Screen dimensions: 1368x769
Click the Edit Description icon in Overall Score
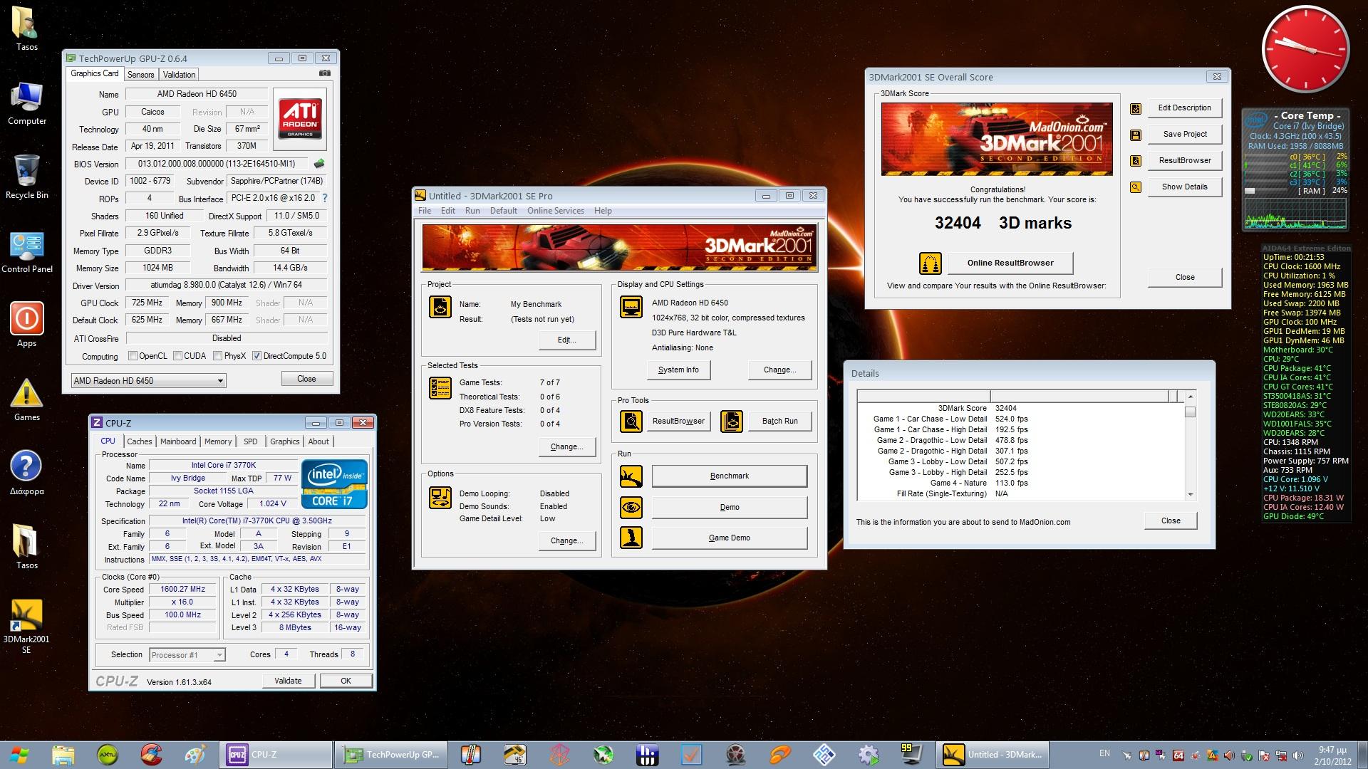click(1136, 108)
